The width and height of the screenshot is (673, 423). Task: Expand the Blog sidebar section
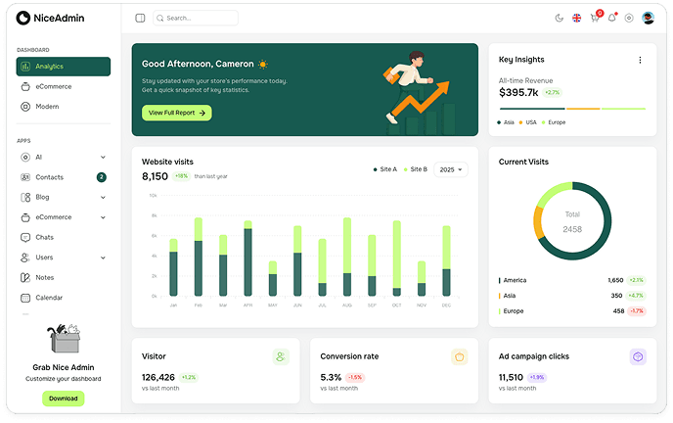[x=103, y=197]
